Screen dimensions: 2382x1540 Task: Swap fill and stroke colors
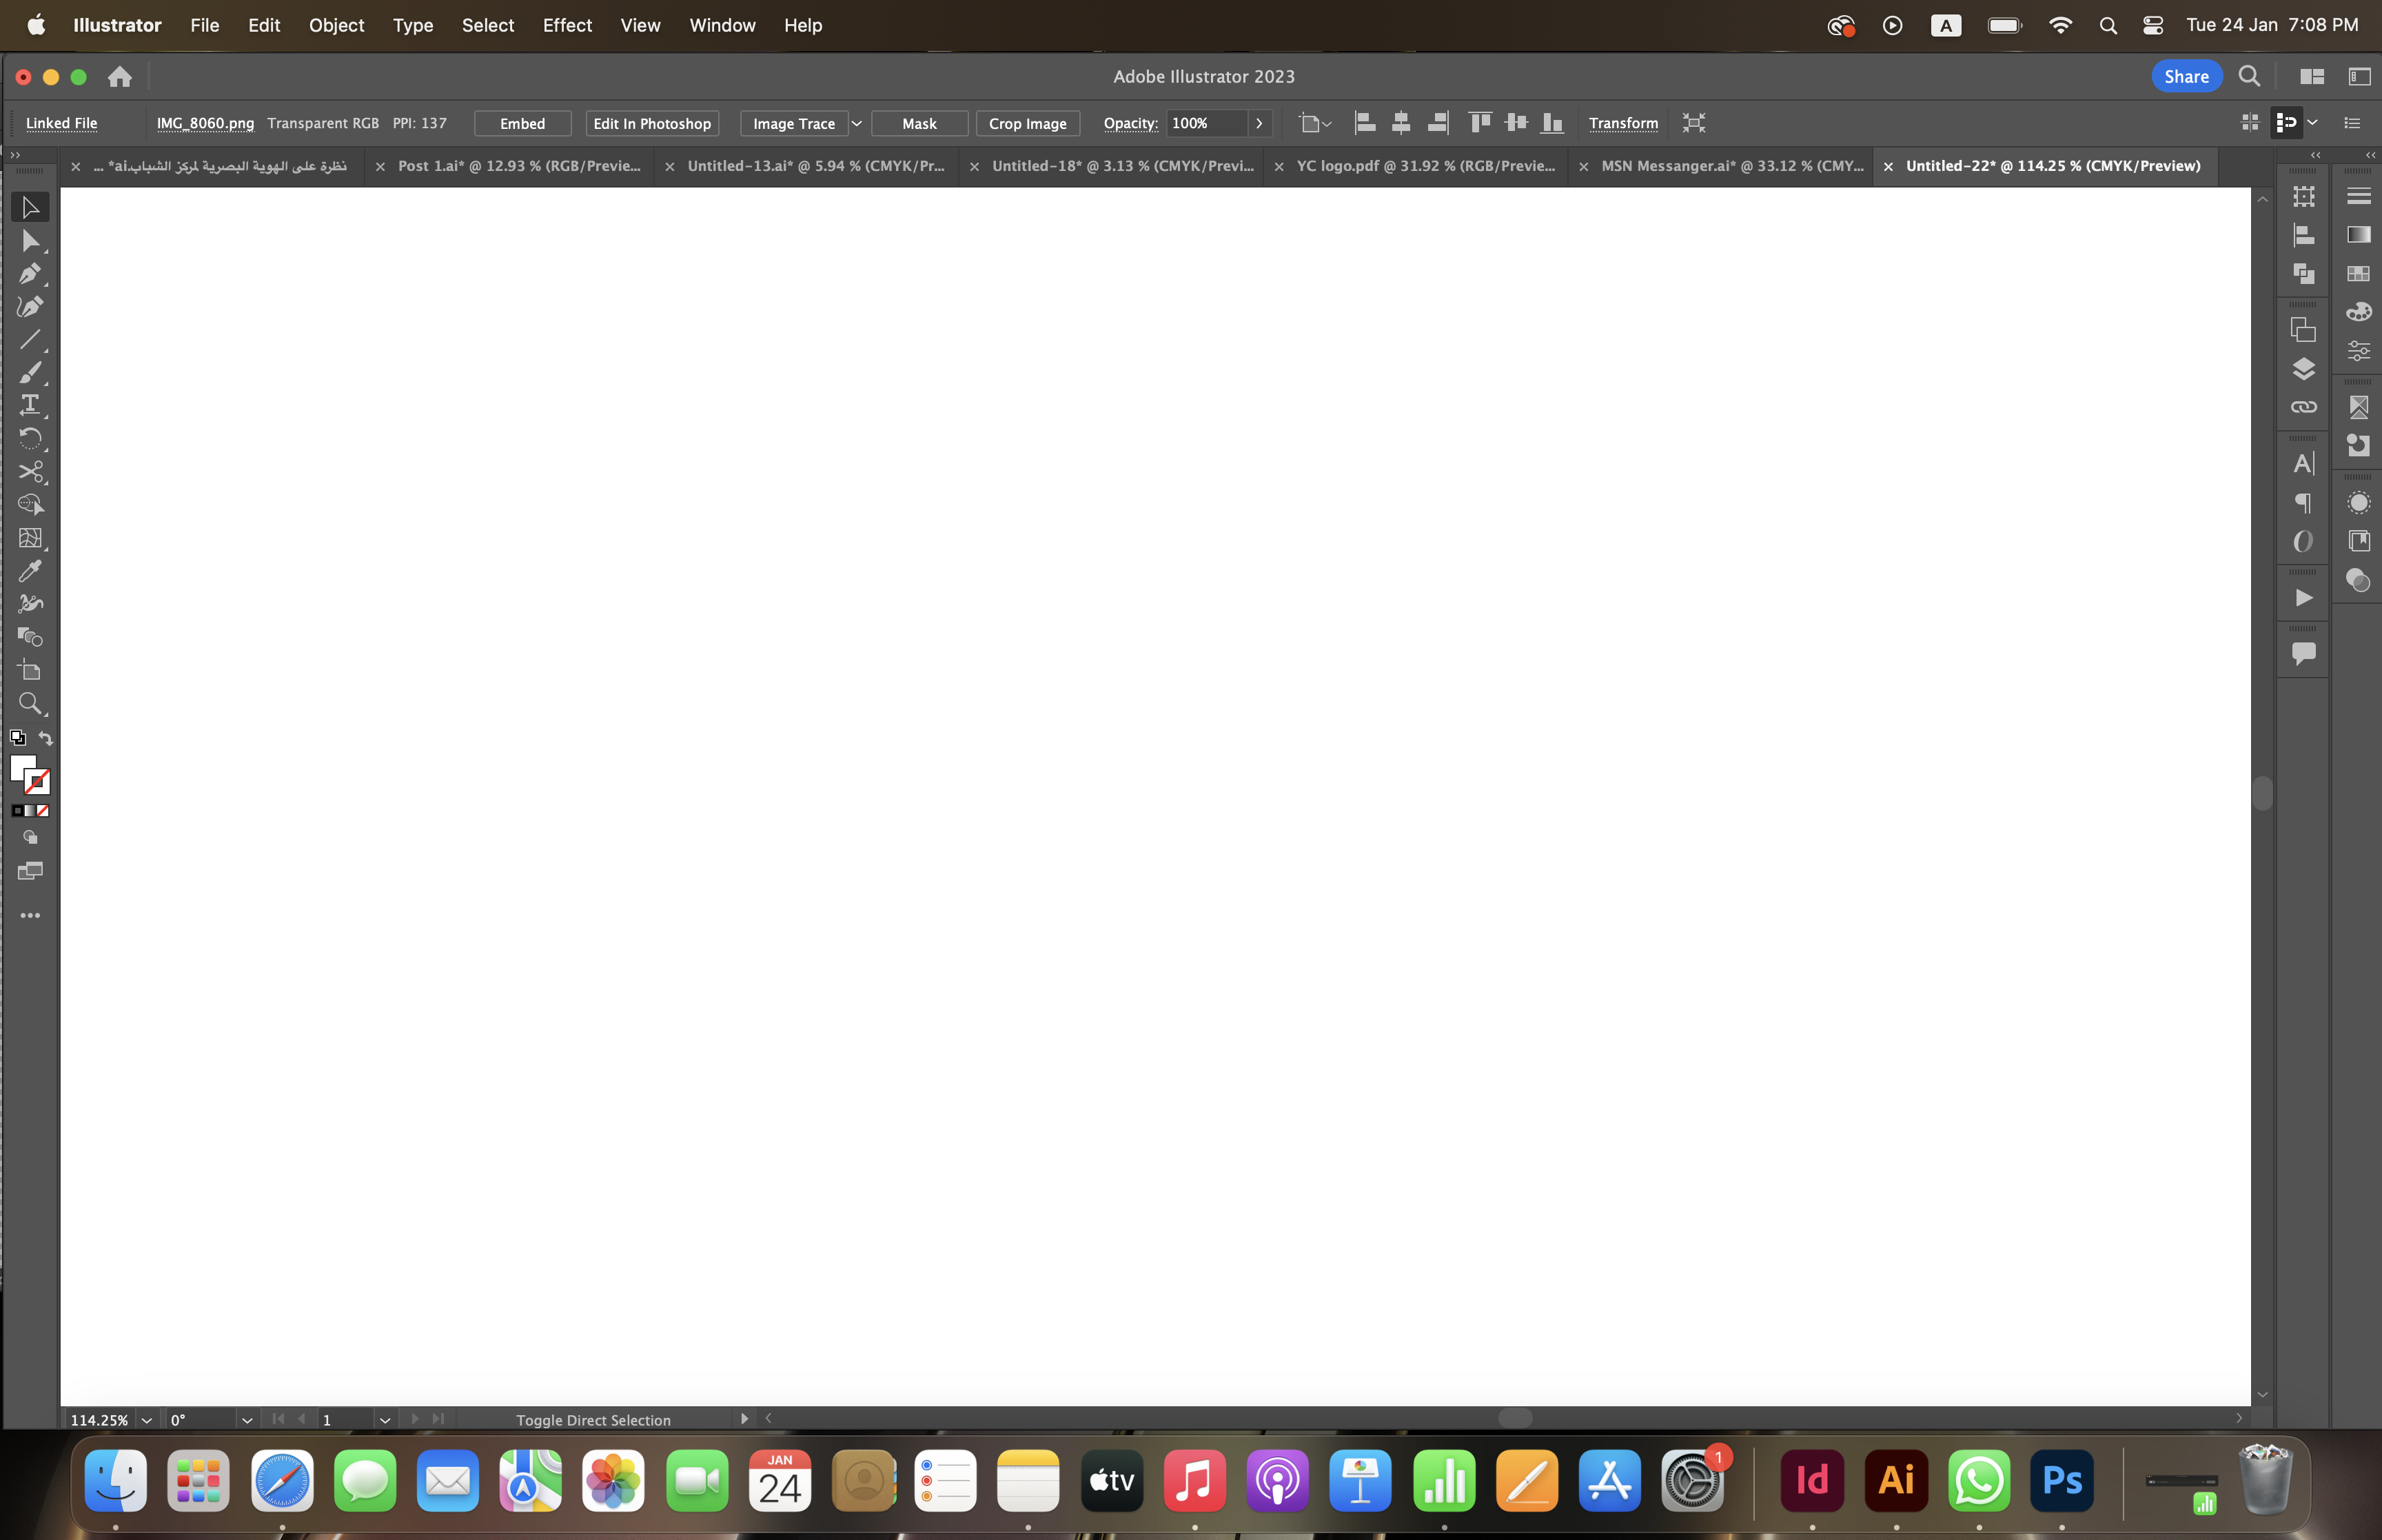[46, 738]
